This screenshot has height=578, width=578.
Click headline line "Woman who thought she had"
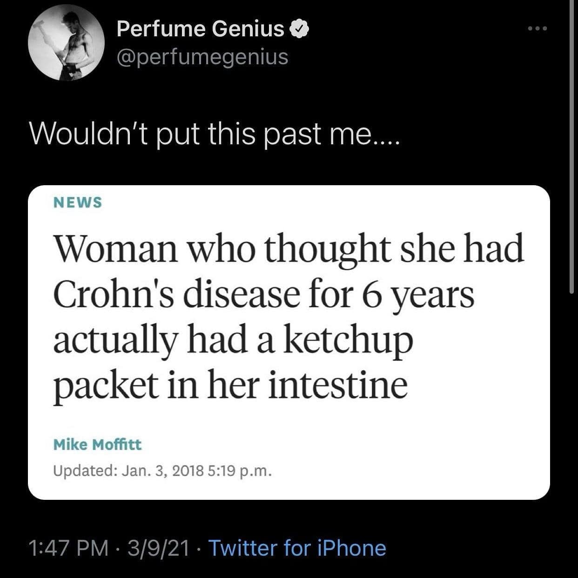pos(289,250)
